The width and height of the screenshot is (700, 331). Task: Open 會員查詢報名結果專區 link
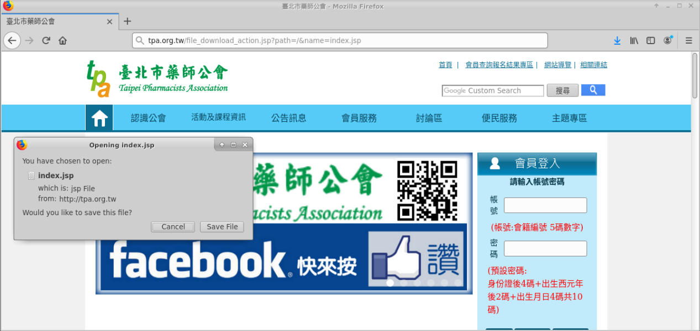point(499,65)
